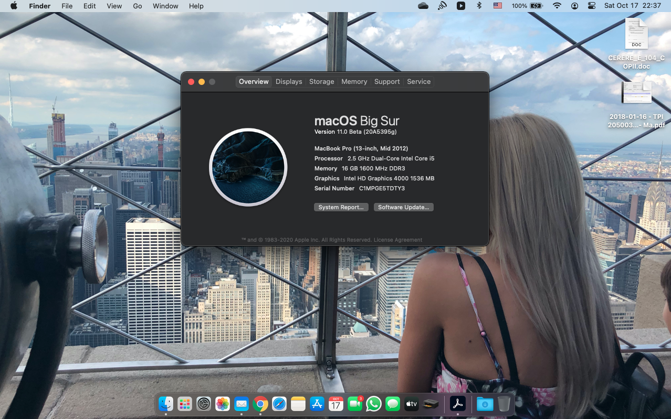
Task: Open the Apple TV app
Action: click(412, 404)
